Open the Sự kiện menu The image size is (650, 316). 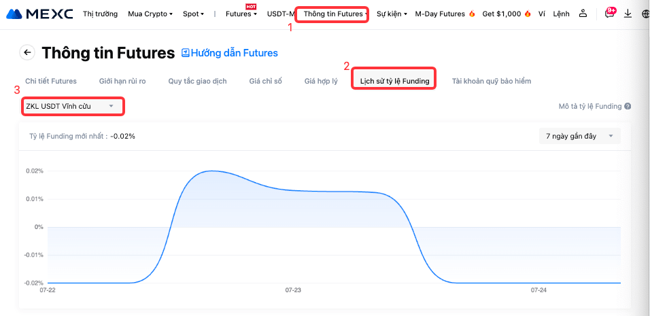click(392, 14)
